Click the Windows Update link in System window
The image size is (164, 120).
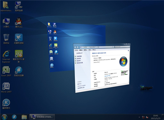(81, 85)
